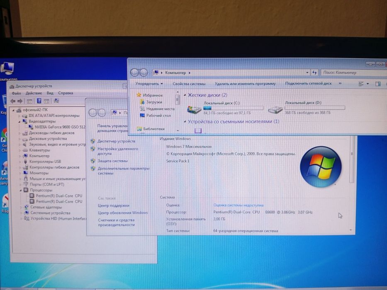Expand IDE ATA/ATAPI контроллеры node
Image resolution: width=387 pixels, height=290 pixels.
(19, 116)
